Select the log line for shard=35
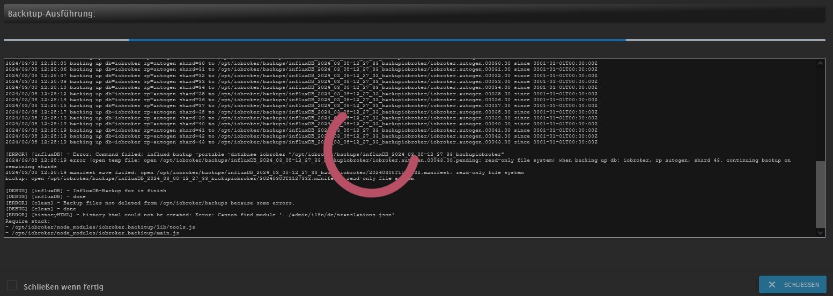833x296 pixels. pos(301,94)
